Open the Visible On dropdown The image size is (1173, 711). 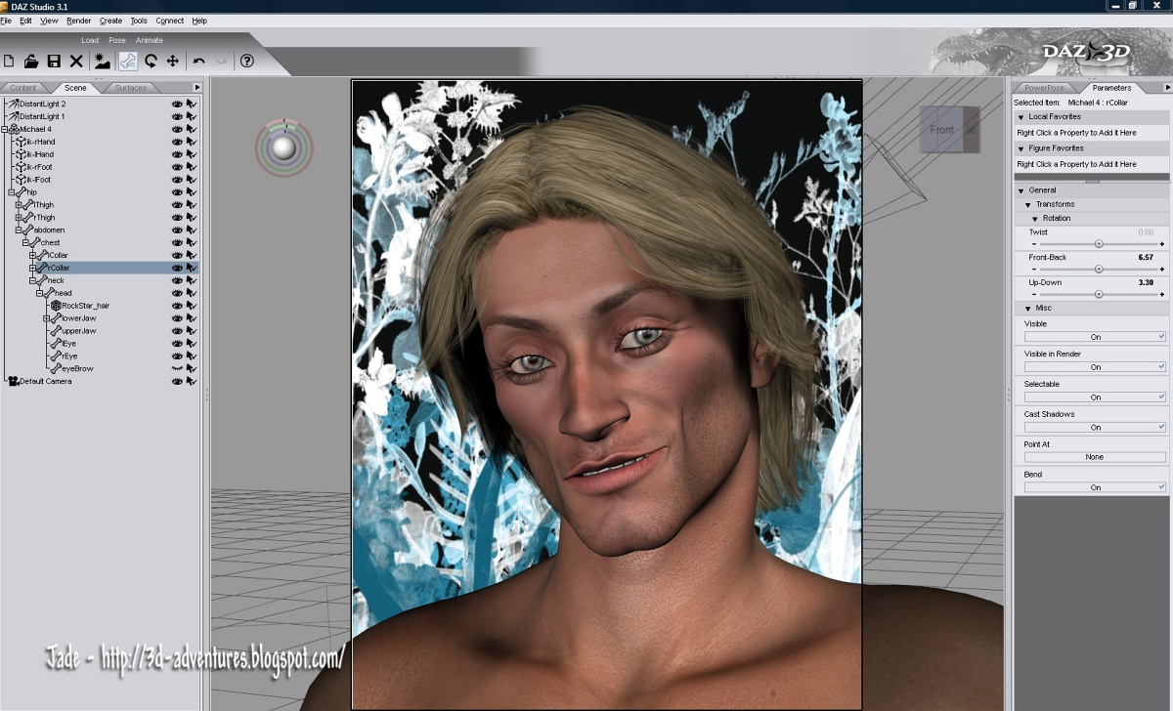pos(1095,337)
